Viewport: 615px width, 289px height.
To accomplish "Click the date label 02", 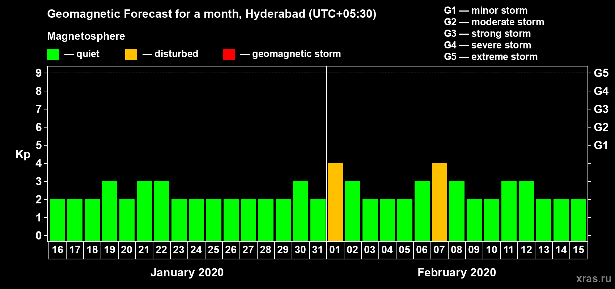I will (352, 250).
